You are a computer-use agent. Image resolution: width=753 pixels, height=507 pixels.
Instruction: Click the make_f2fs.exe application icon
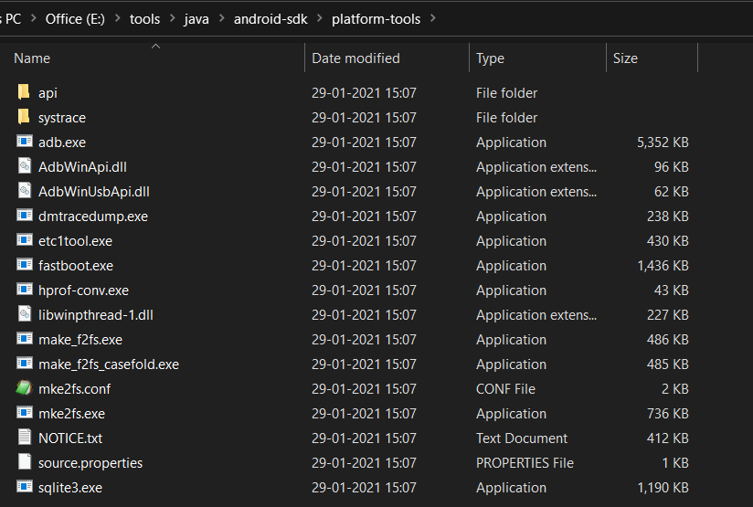pos(25,339)
